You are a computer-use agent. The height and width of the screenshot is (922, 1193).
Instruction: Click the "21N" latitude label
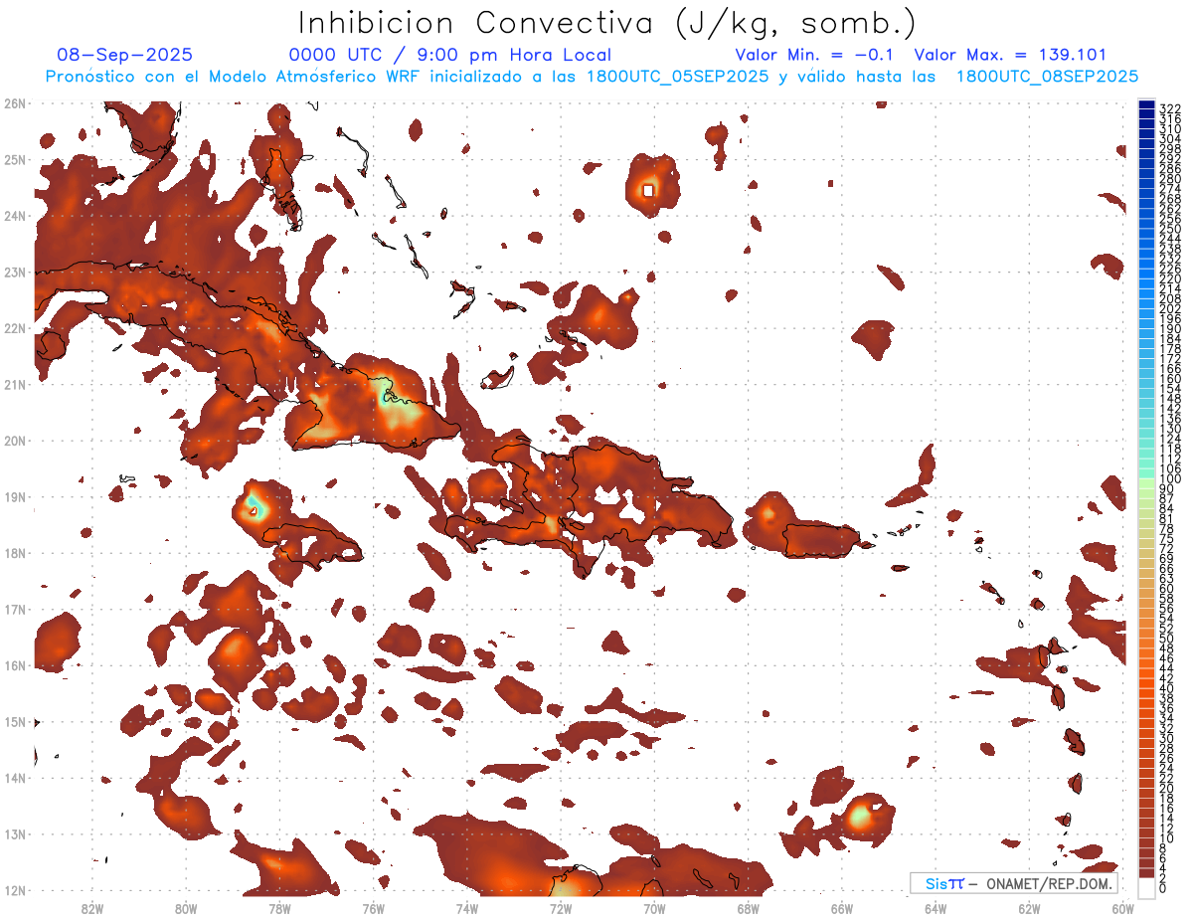point(15,384)
